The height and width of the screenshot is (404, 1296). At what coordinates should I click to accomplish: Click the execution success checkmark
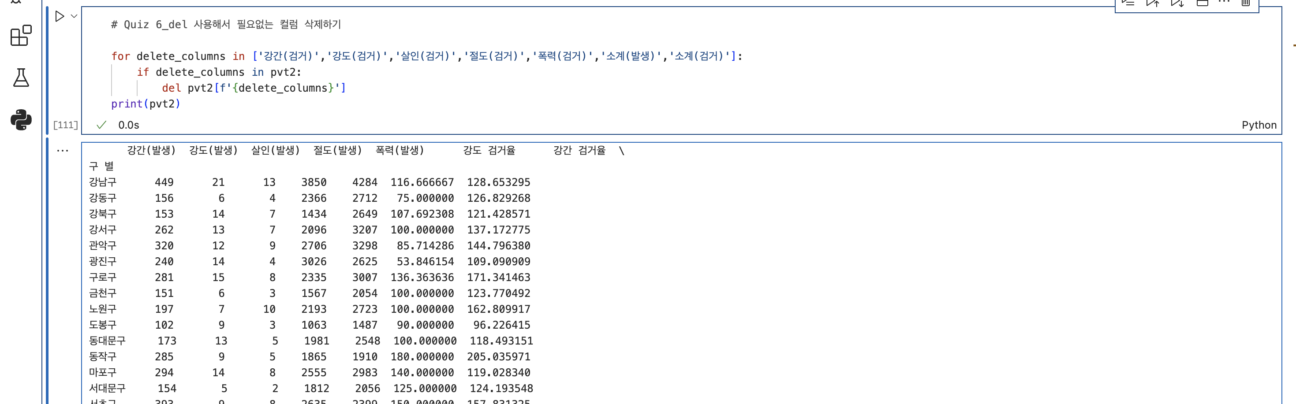coord(101,125)
